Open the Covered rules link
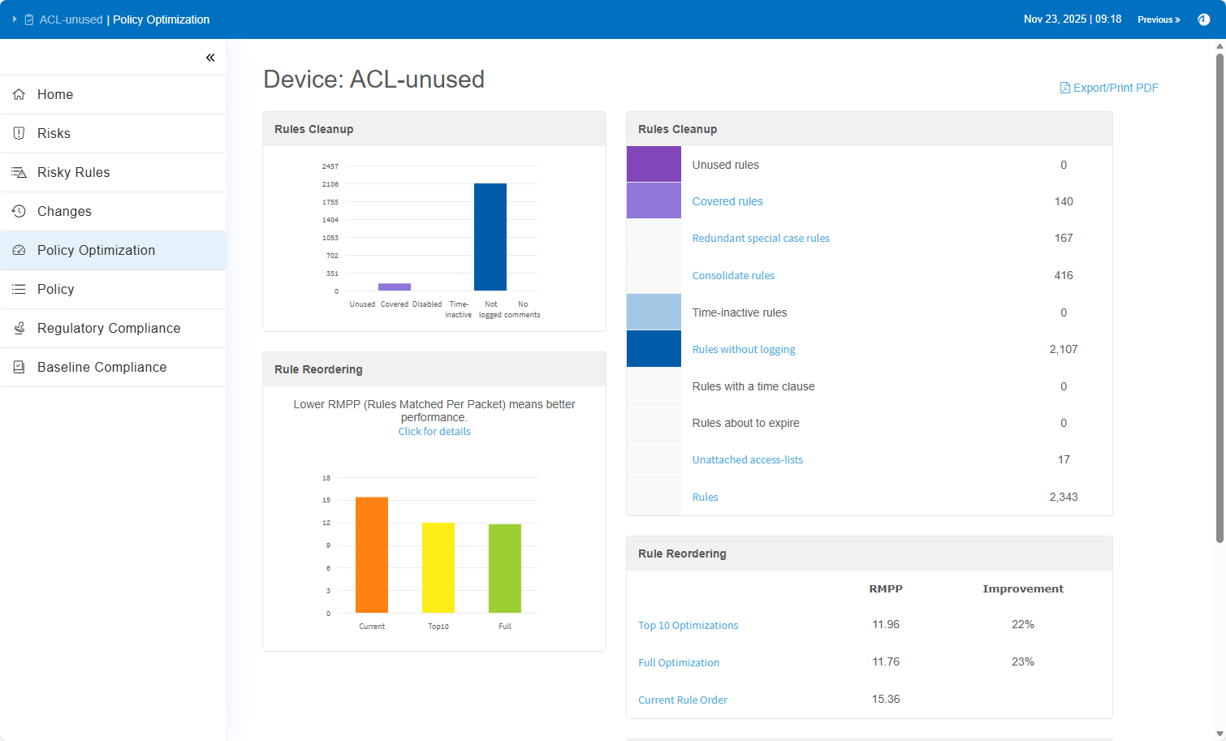Screen dimensions: 1226x741 [x=727, y=201]
